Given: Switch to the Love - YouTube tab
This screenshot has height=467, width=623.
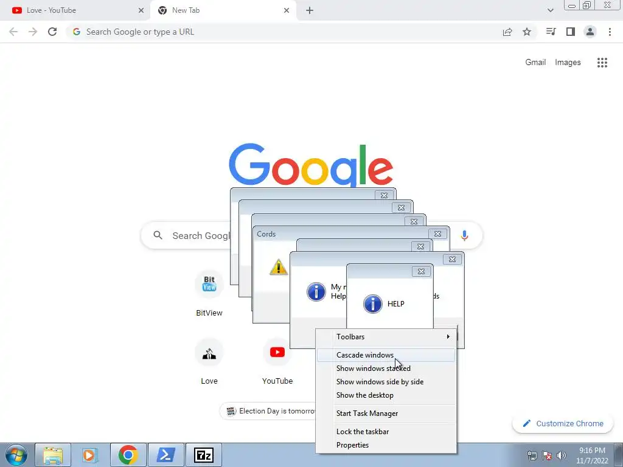Looking at the screenshot, I should click(x=75, y=10).
